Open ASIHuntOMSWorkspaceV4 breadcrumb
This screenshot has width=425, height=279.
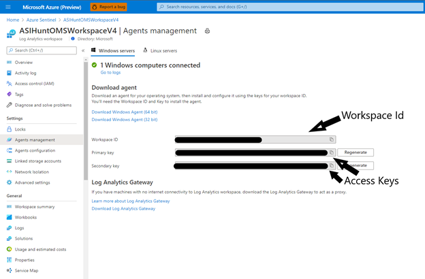pos(91,20)
